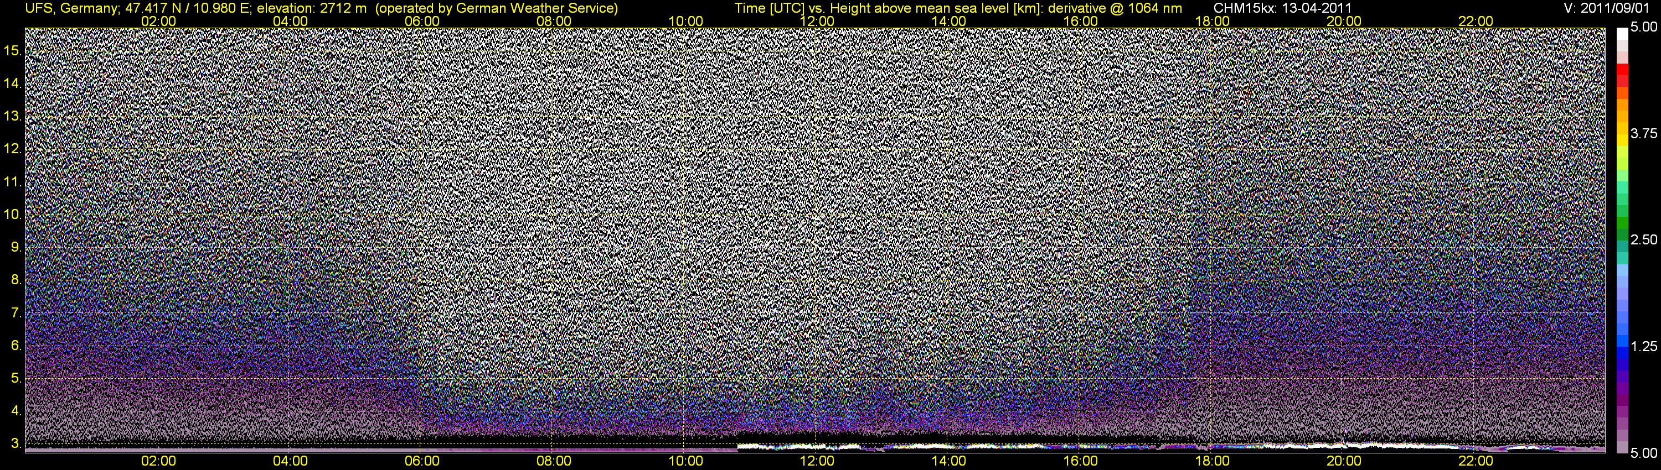
Task: Click '12:00' on the lower time axis
Action: [817, 461]
